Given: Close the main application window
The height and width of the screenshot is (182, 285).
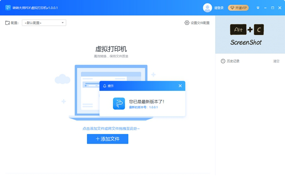Looking at the screenshot, I should [x=280, y=8].
